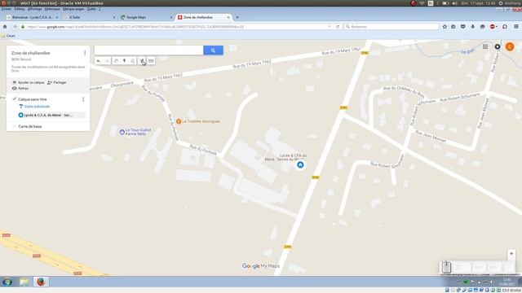Click Firefox in the Windows taskbar
Image resolution: width=522 pixels, height=293 pixels.
tap(41, 282)
